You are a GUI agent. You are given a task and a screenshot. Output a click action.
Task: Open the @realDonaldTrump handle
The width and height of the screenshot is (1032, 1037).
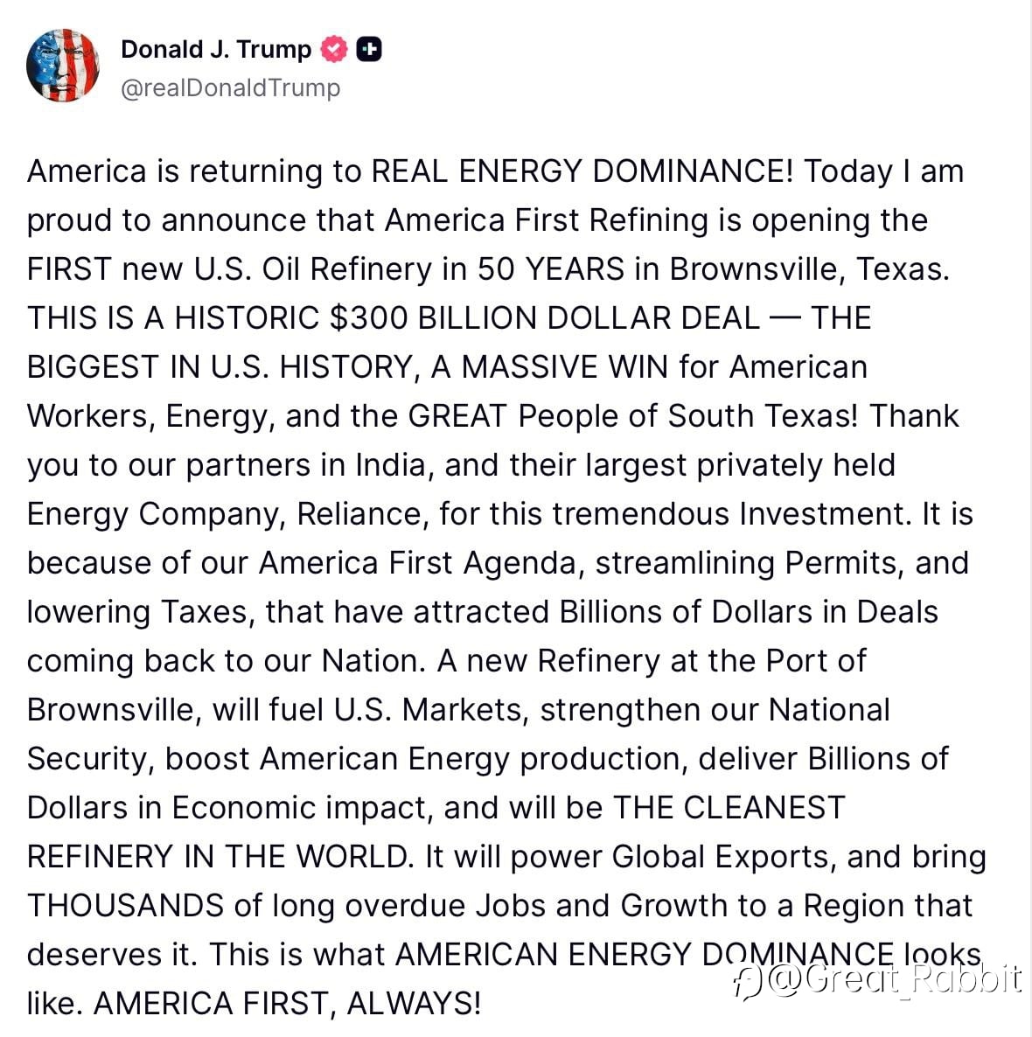230,87
